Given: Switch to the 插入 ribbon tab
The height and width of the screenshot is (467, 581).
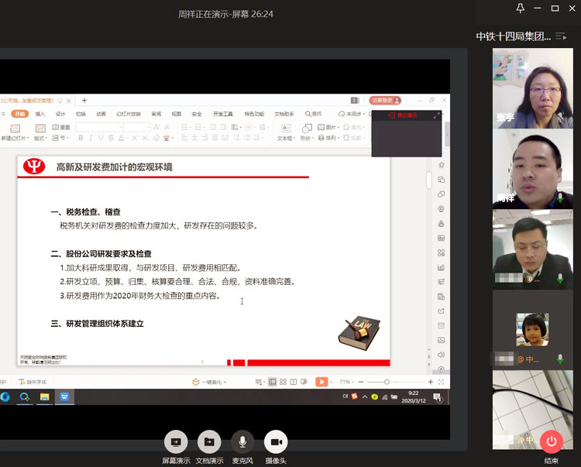Looking at the screenshot, I should click(x=40, y=114).
